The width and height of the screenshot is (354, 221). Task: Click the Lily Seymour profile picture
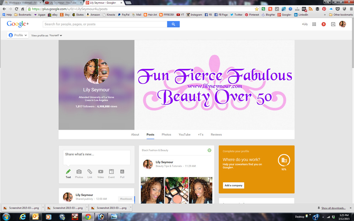(96, 71)
